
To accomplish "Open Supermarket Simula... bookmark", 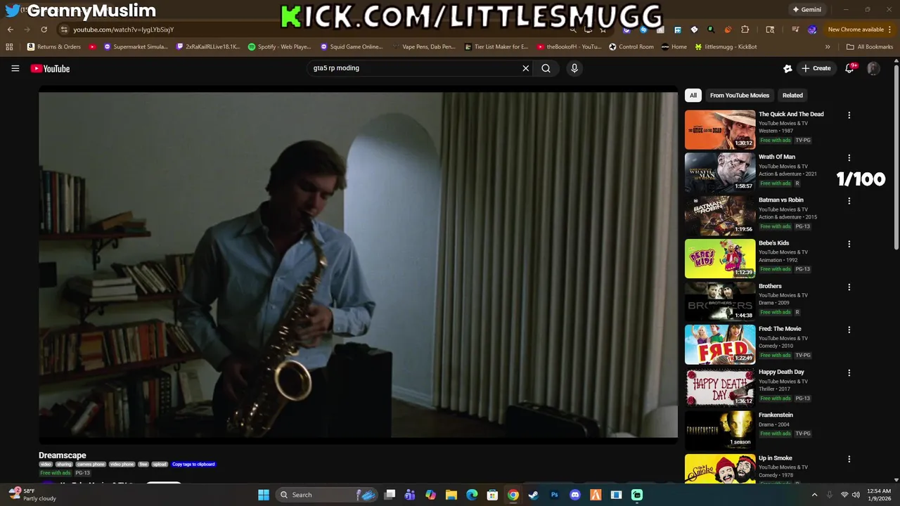I will click(136, 47).
